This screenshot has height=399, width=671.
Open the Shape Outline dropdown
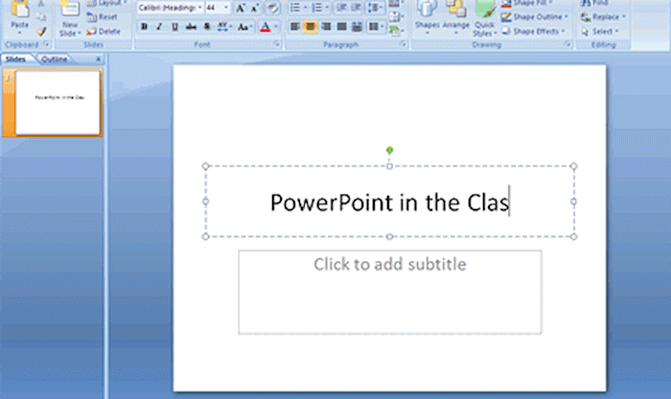tap(535, 16)
